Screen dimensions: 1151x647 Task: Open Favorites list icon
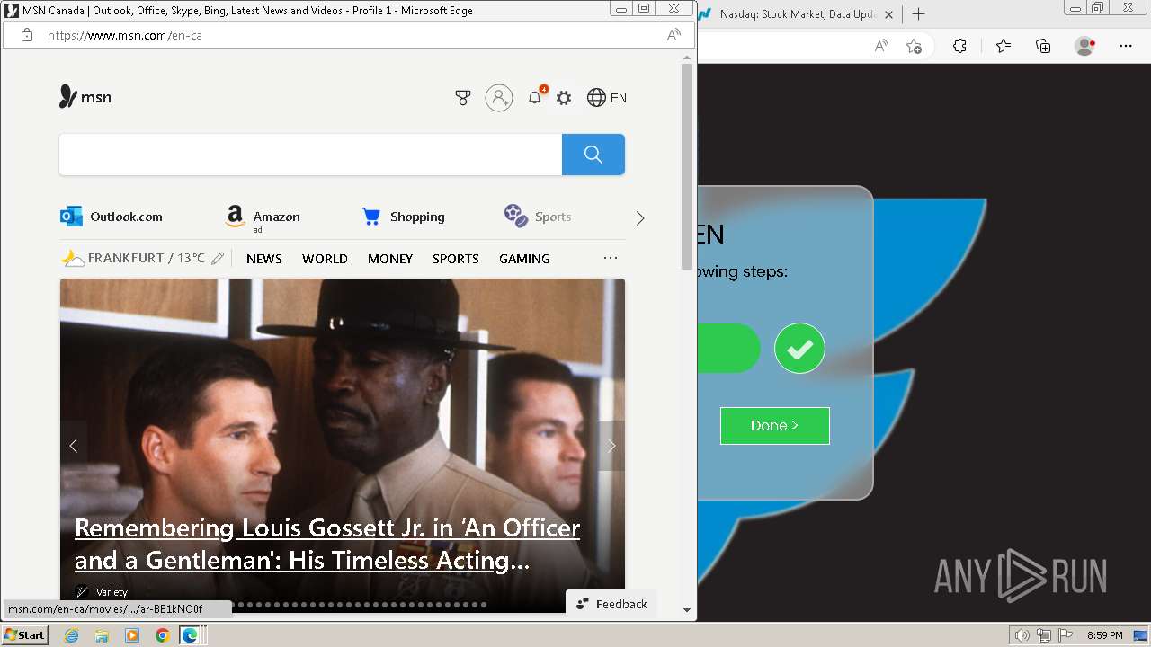click(x=1004, y=46)
